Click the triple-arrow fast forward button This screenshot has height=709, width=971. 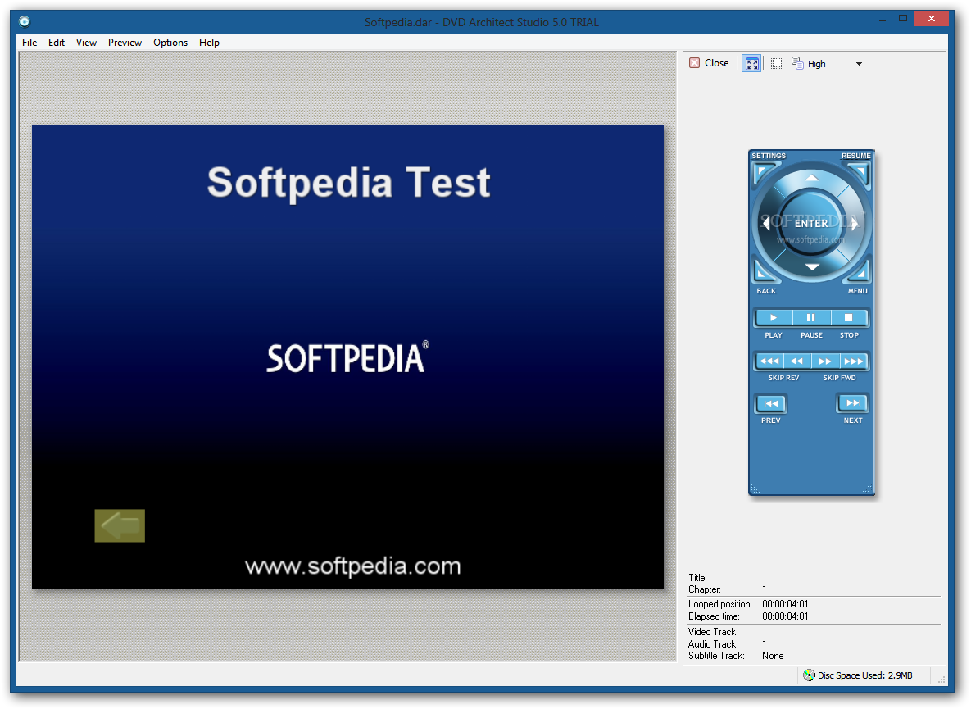pos(854,361)
